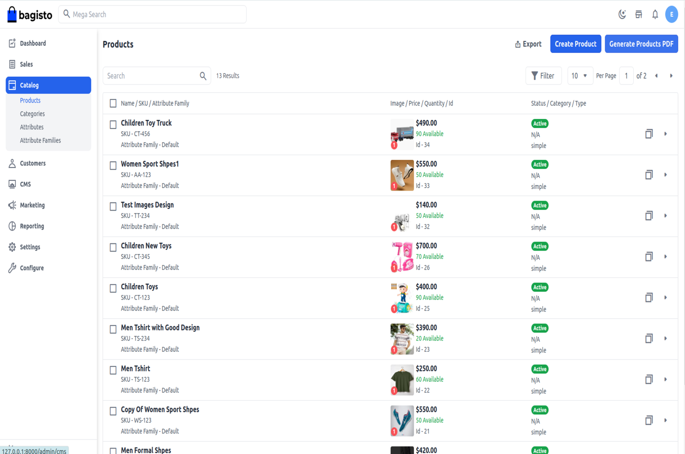Navigate to Marketing in sidebar
The width and height of the screenshot is (685, 454).
[x=32, y=205]
